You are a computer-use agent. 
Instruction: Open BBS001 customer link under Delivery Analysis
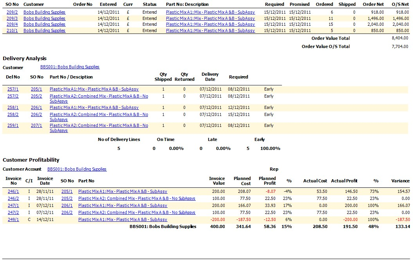tap(70, 67)
